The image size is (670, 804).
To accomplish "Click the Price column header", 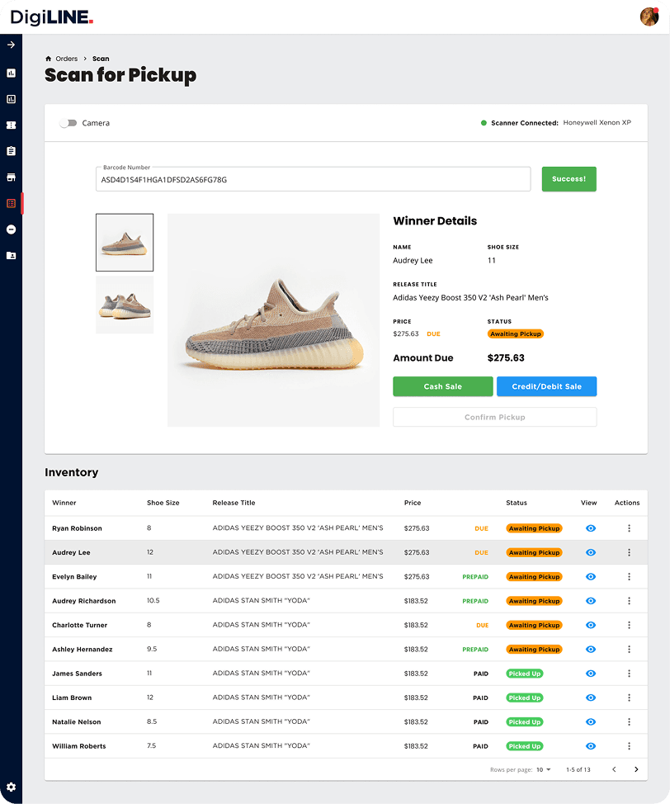I will pos(413,503).
